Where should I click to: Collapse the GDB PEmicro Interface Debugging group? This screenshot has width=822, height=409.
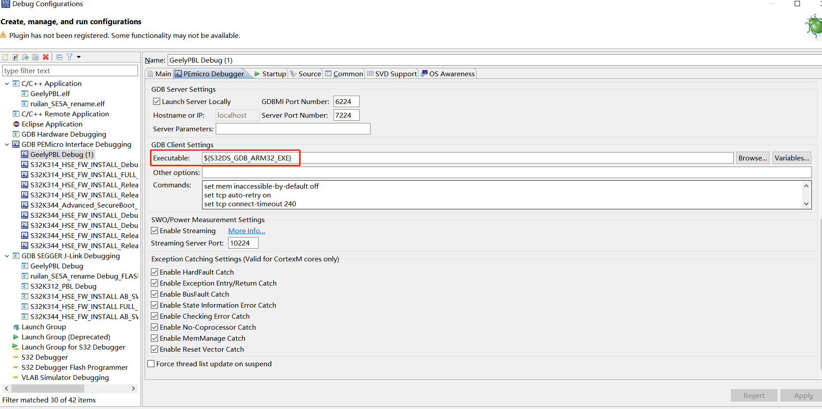pyautogui.click(x=7, y=144)
